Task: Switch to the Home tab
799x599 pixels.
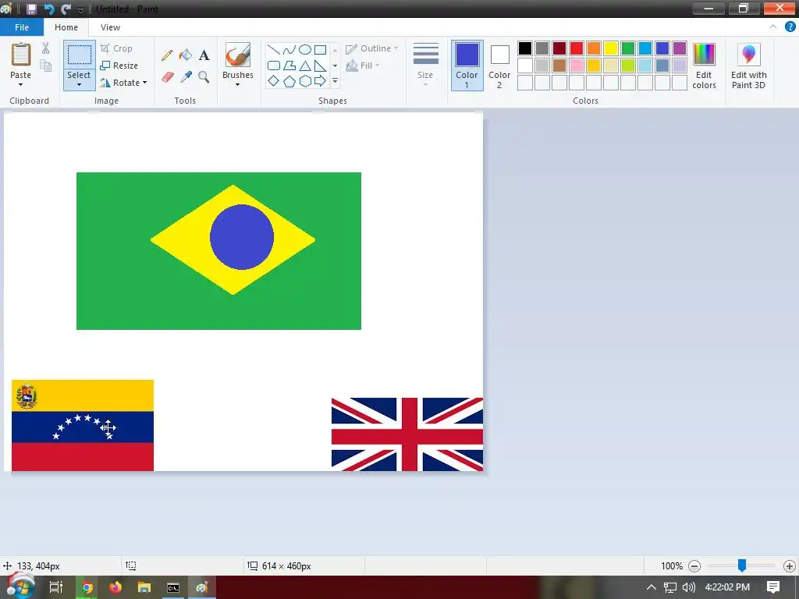Action: [66, 27]
